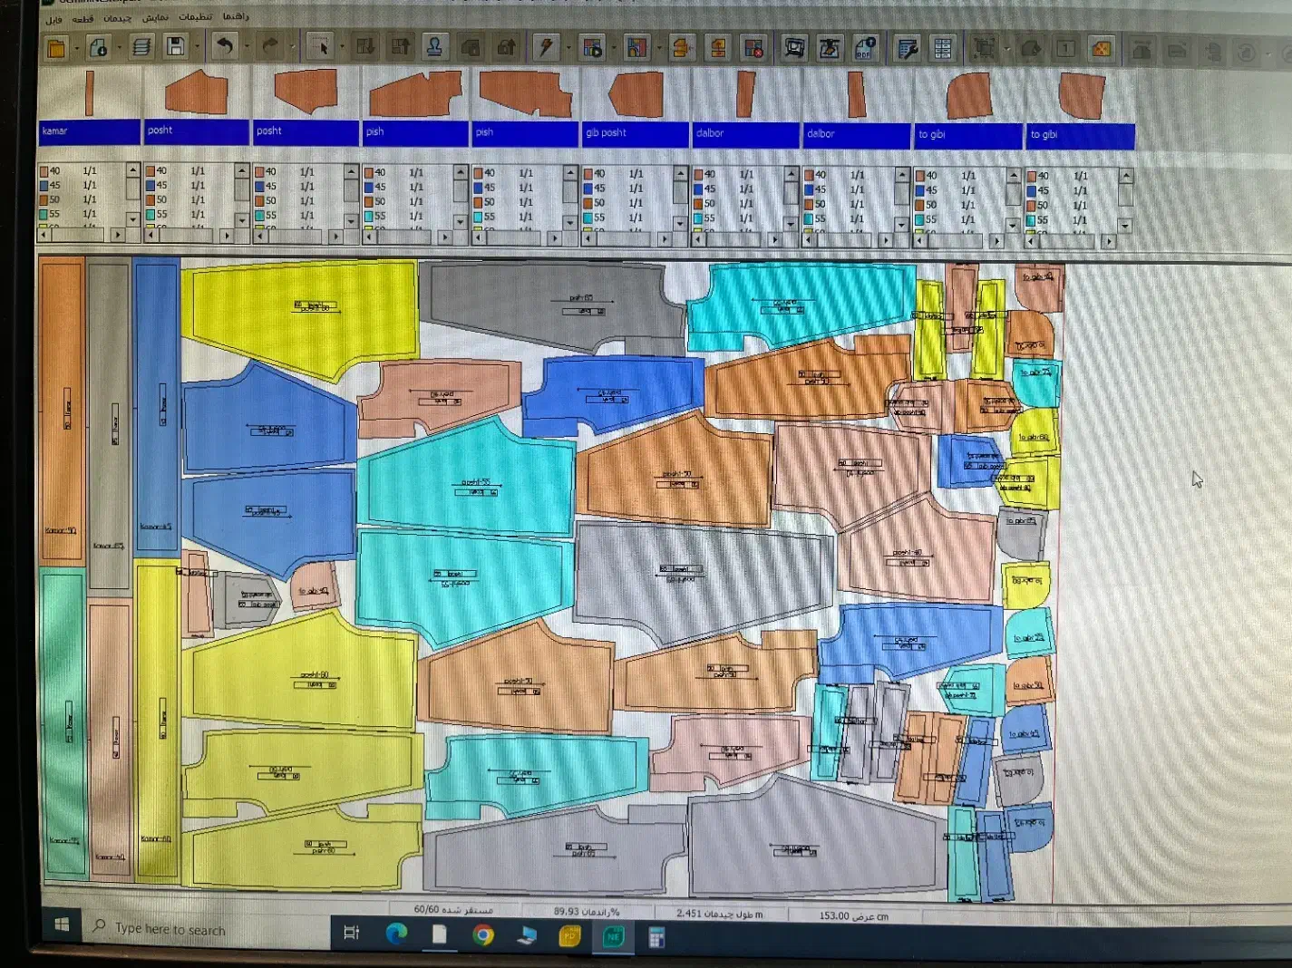The height and width of the screenshot is (968, 1292).
Task: Select the 'gib posht' piece header
Action: pyautogui.click(x=634, y=133)
